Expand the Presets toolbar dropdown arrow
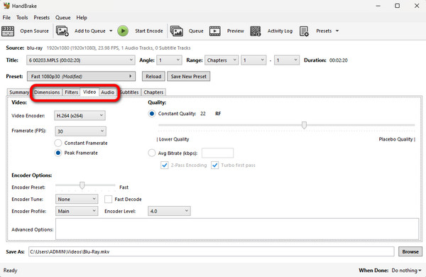This screenshot has height=277, width=426. (337, 31)
